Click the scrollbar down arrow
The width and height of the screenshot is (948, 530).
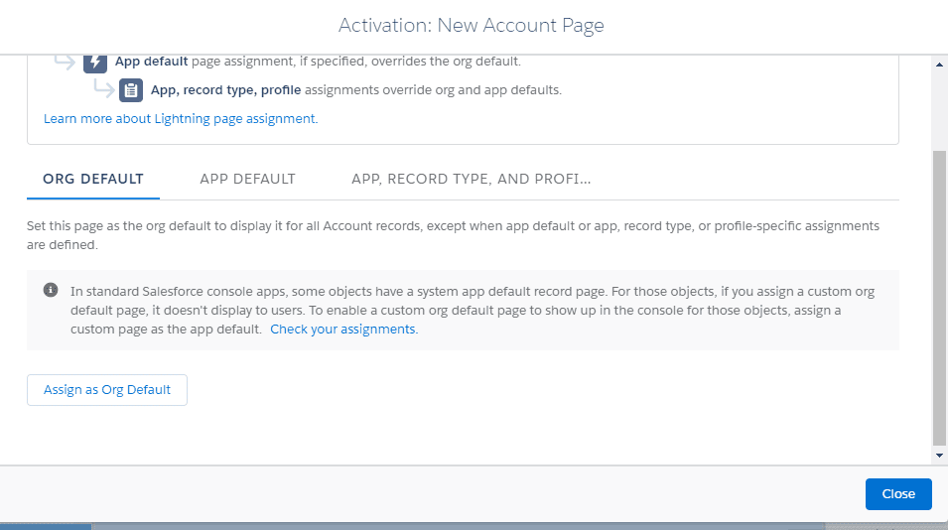coord(939,456)
